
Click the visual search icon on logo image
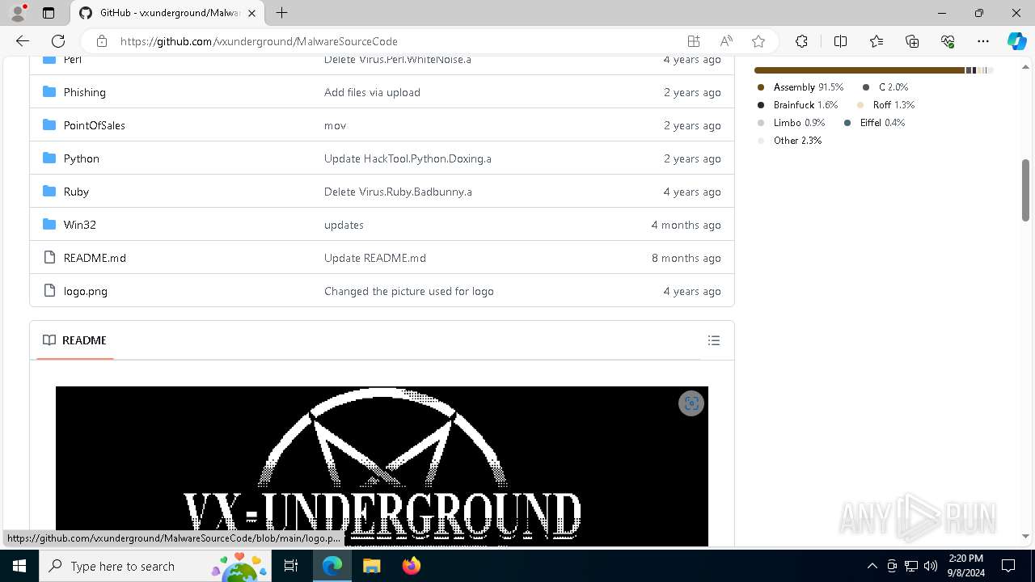point(691,403)
